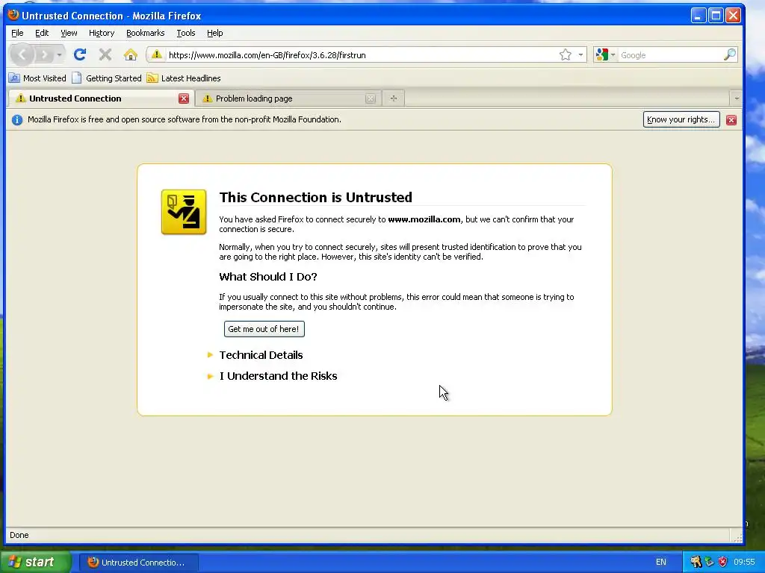Open the Help menu
The image size is (765, 573).
(214, 33)
